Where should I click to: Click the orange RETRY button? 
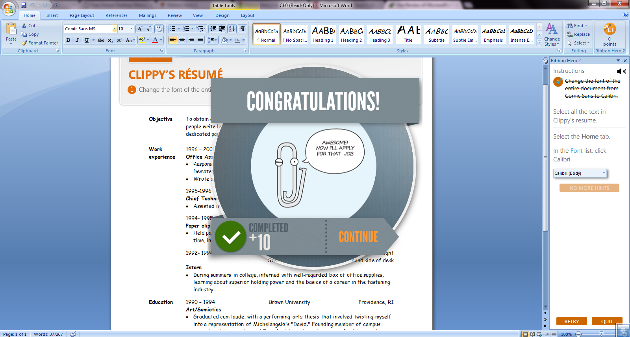(x=571, y=321)
